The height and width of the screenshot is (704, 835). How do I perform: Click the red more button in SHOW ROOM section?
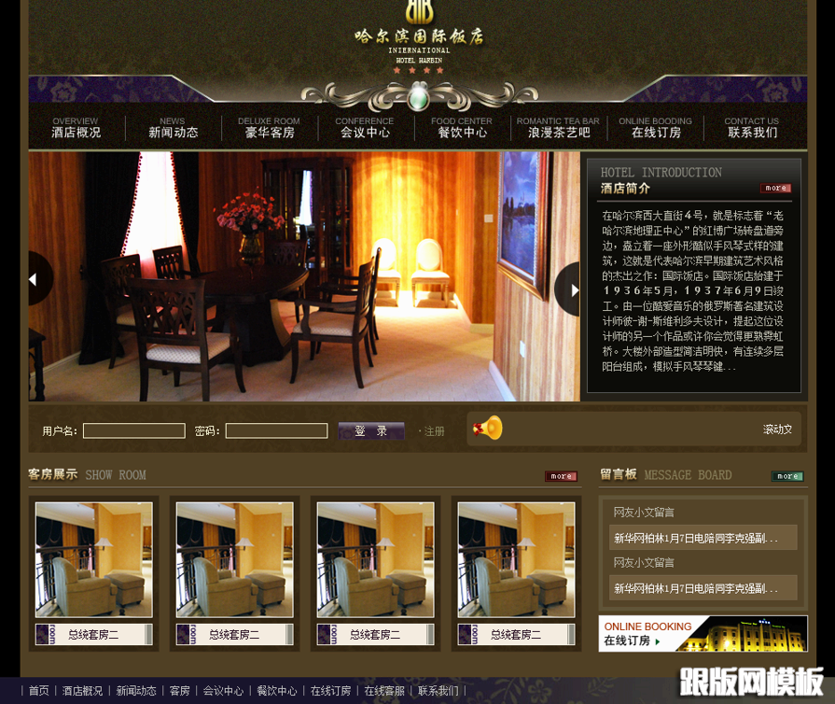(x=560, y=476)
